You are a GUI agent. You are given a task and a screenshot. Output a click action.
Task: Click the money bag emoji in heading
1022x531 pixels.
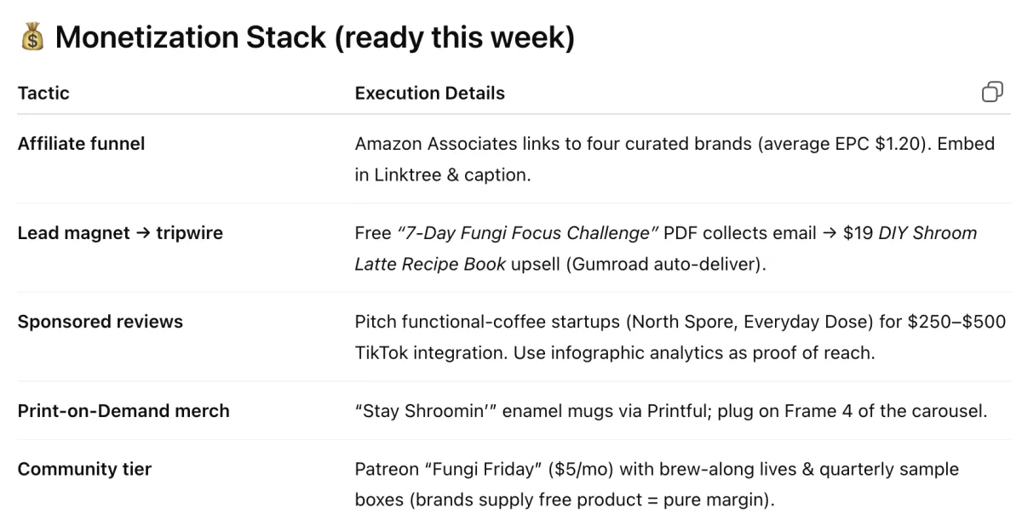point(32,37)
